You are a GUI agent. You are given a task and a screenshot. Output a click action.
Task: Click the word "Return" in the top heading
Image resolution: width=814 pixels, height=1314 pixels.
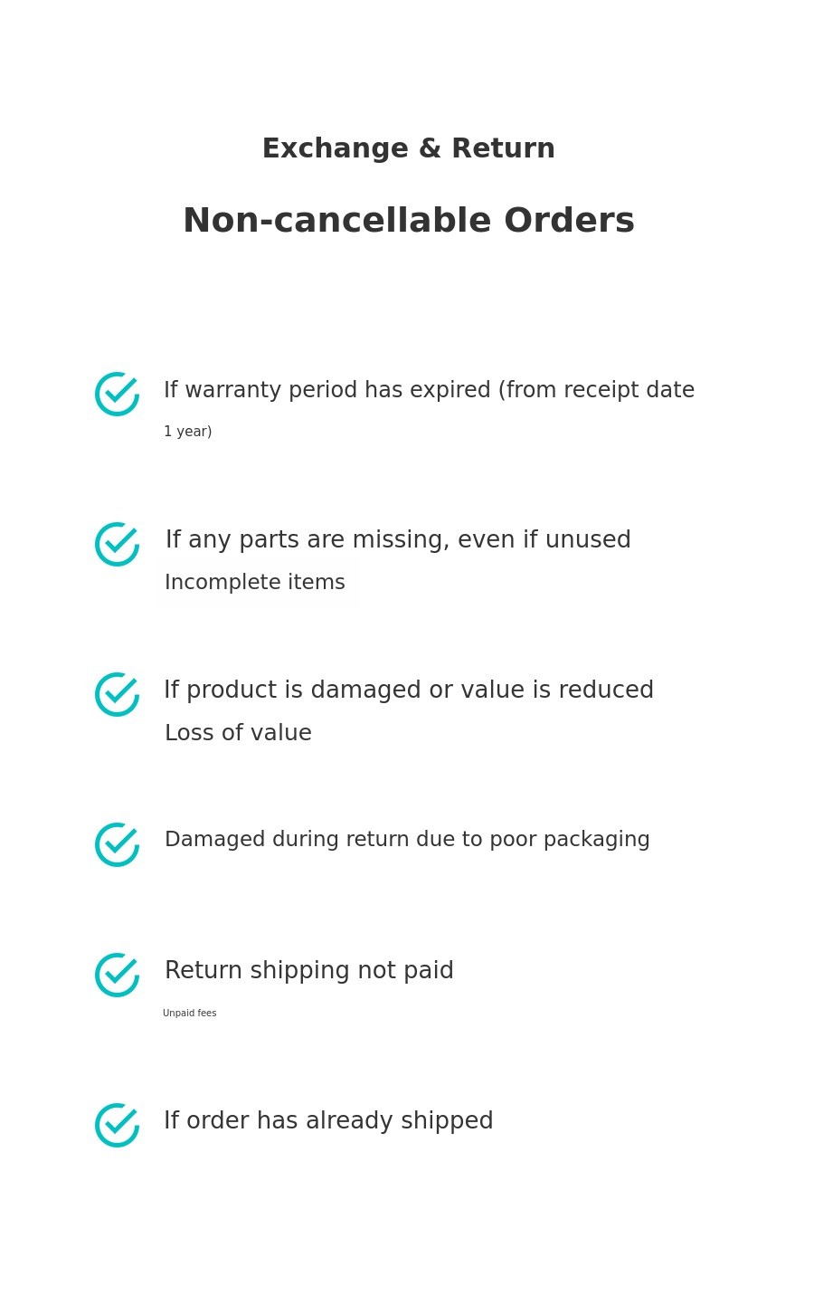(503, 148)
